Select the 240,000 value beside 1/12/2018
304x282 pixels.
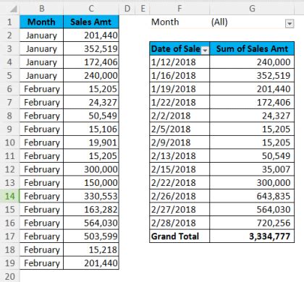coord(252,62)
